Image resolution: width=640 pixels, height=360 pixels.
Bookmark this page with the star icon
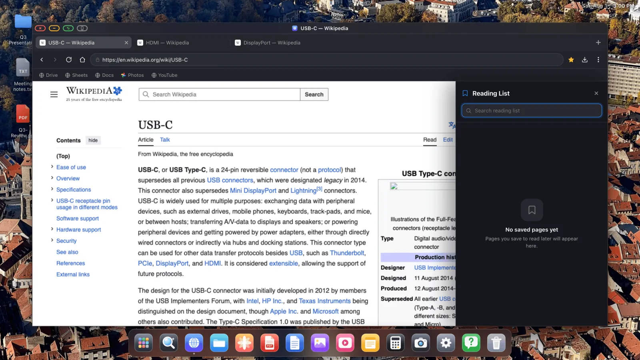coord(571,60)
